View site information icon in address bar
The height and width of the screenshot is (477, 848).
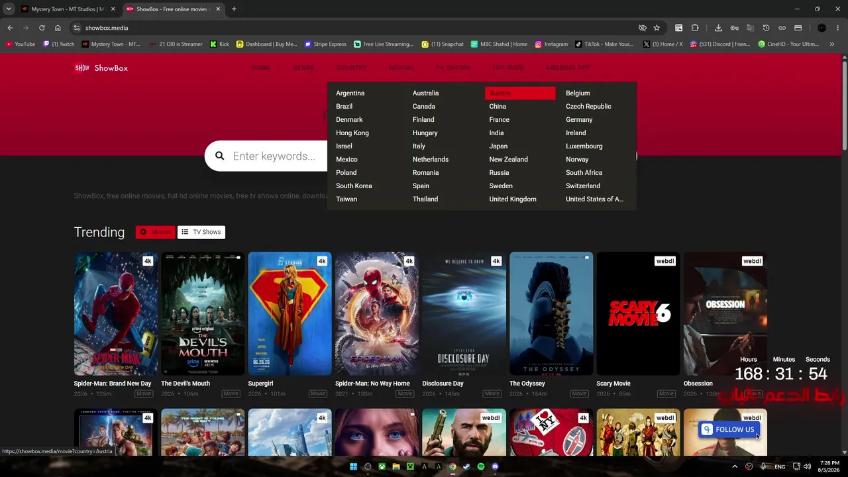coord(77,28)
